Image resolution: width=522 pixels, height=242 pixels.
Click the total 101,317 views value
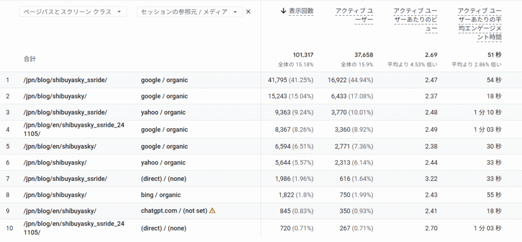(303, 55)
